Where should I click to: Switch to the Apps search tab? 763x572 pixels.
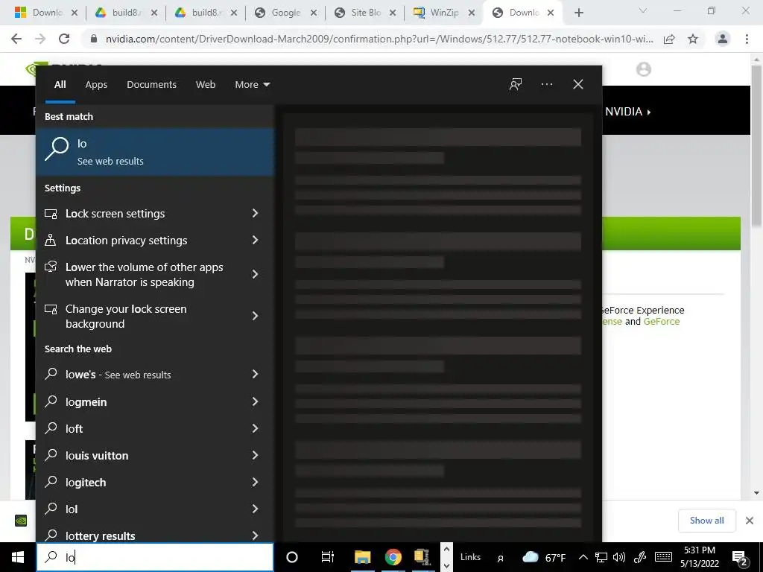click(x=96, y=85)
